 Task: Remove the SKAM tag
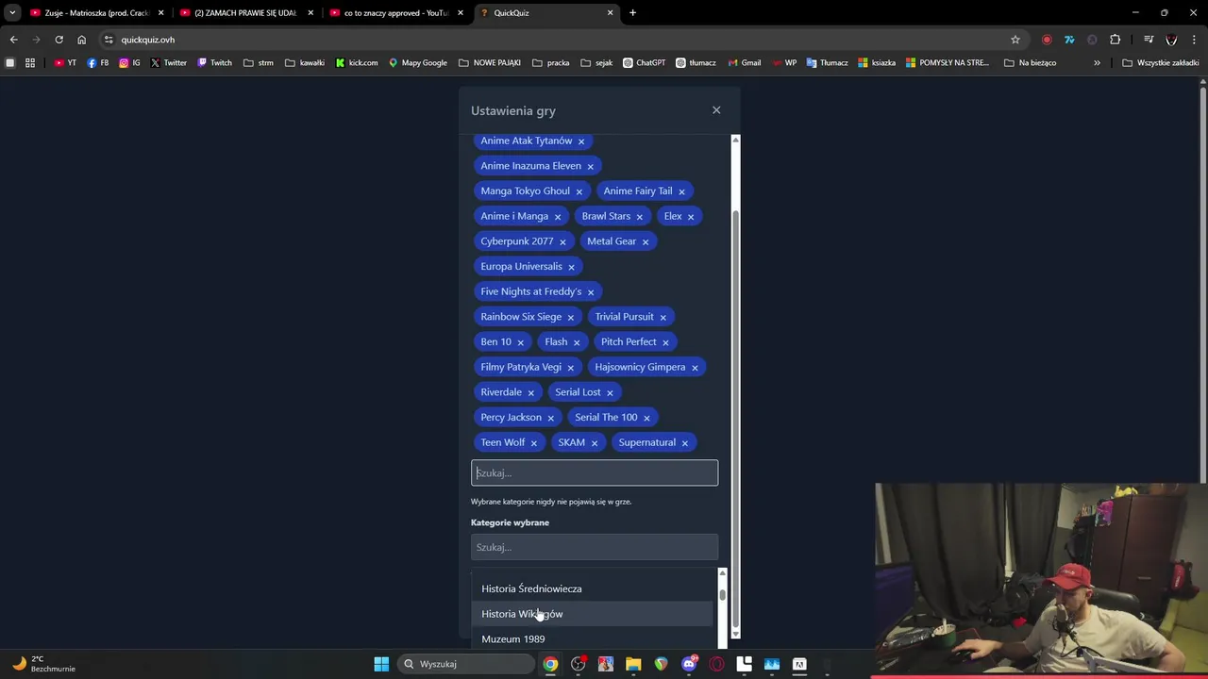pos(595,443)
